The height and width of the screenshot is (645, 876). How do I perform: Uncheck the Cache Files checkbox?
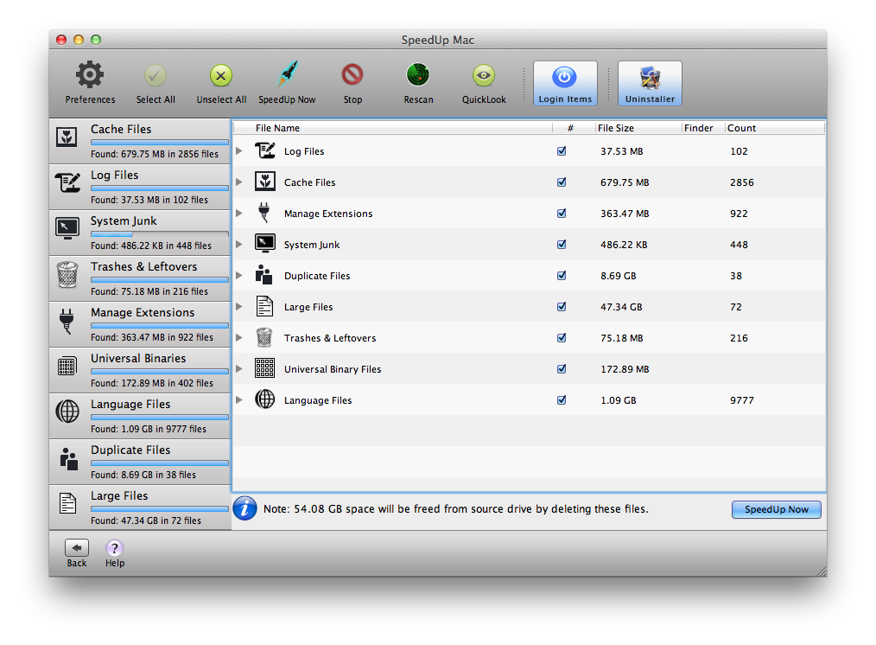(562, 182)
